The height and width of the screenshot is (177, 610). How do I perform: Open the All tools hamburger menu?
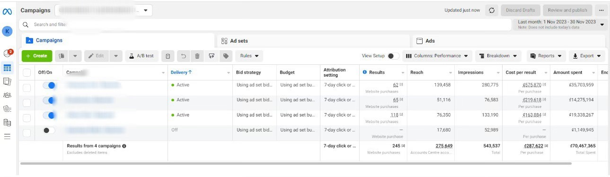tap(7, 136)
